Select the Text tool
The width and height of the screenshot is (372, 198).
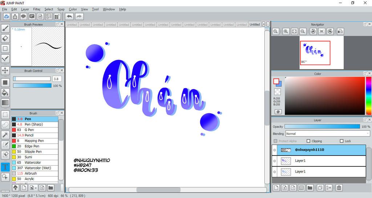tap(5, 167)
